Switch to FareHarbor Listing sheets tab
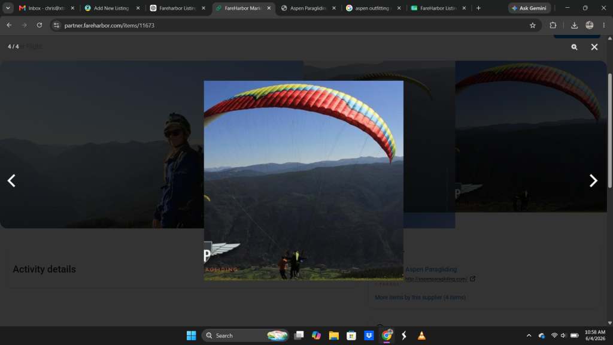This screenshot has height=345, width=613. coord(438,8)
